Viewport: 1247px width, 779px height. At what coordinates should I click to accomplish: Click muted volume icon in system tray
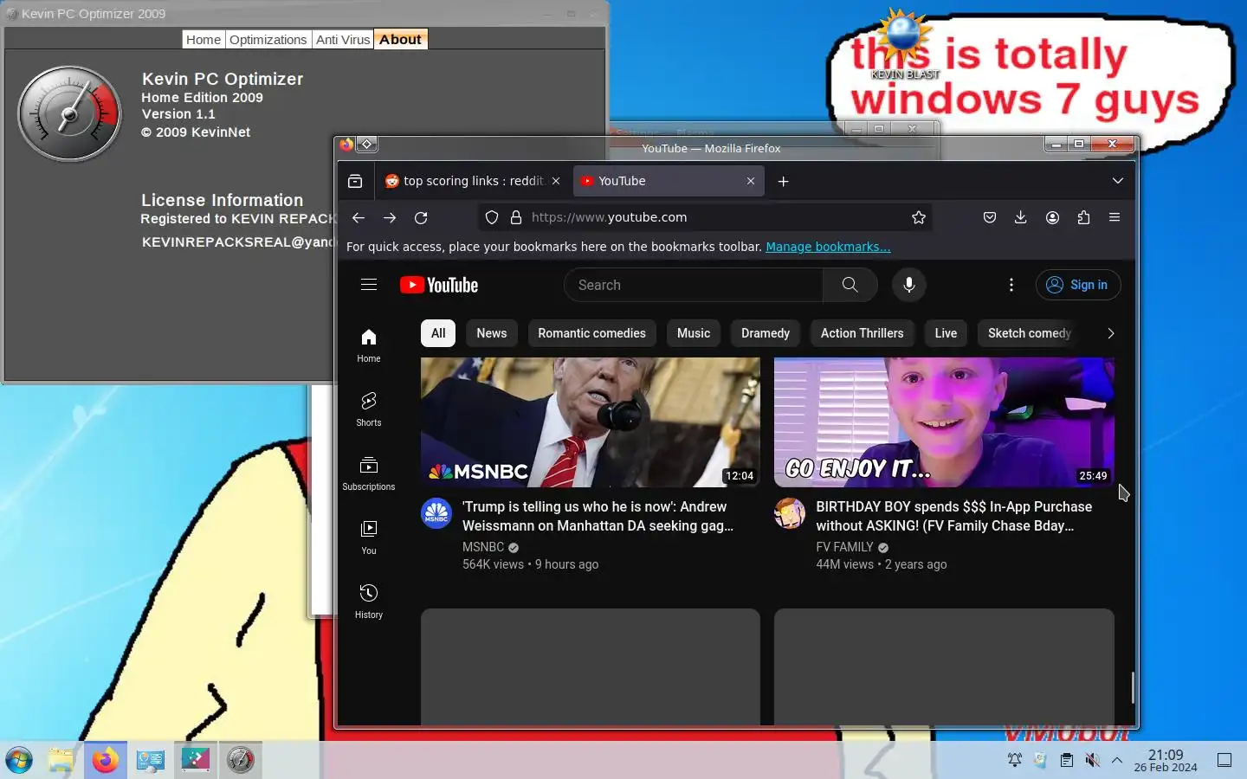1092,760
